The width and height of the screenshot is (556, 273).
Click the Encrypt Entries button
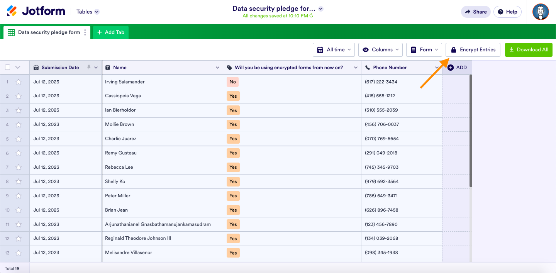tap(473, 50)
